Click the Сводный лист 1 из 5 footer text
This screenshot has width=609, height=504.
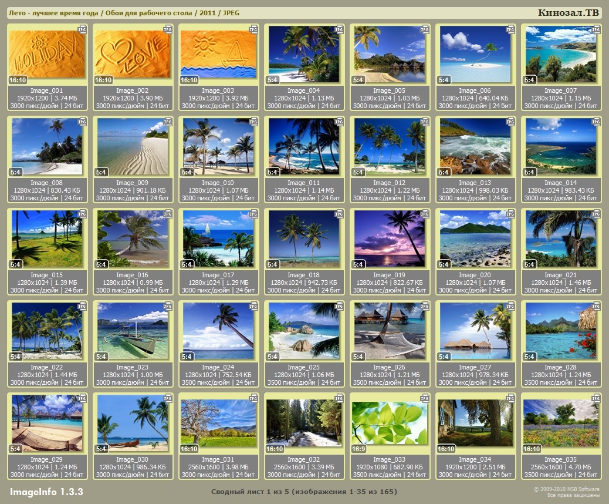coord(304,491)
